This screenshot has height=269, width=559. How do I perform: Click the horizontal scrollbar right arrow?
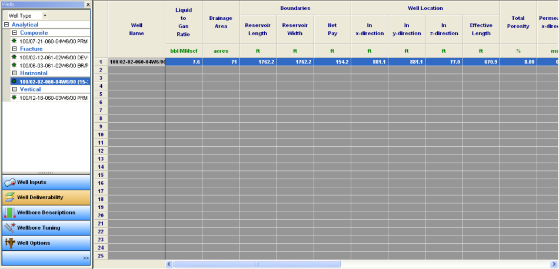pos(554,264)
